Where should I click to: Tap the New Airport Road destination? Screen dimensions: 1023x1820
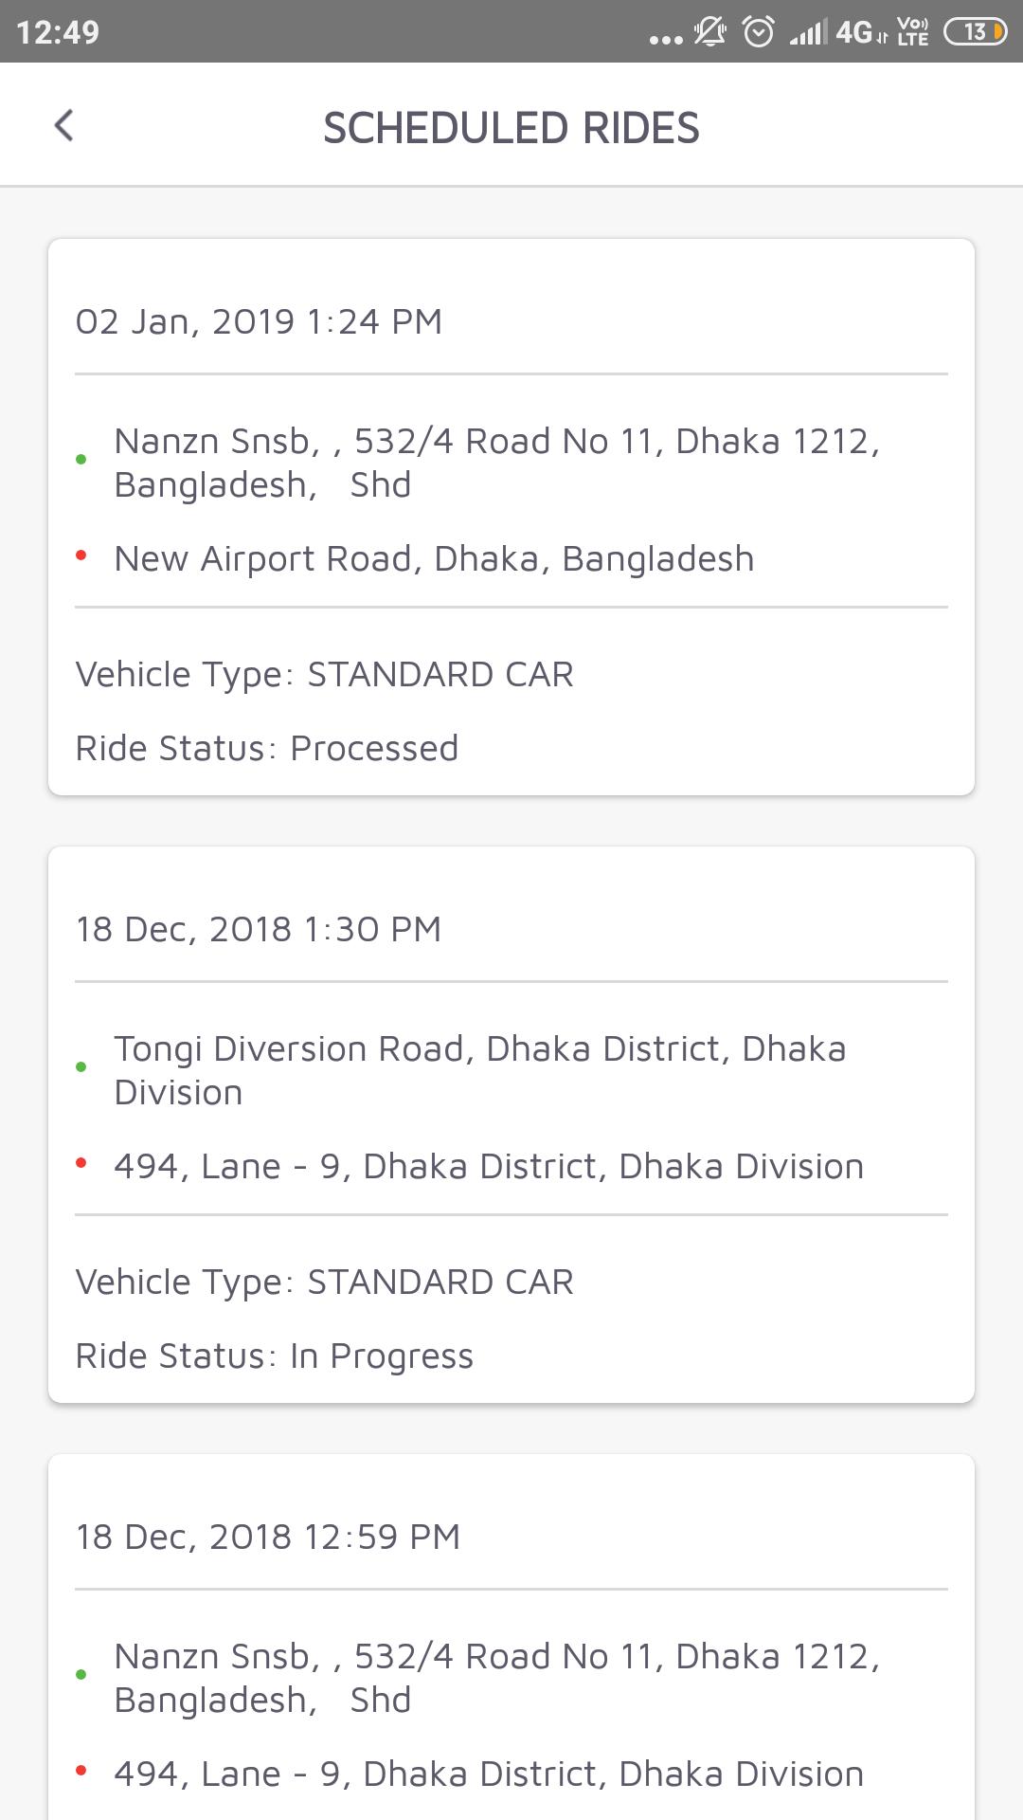pyautogui.click(x=434, y=558)
